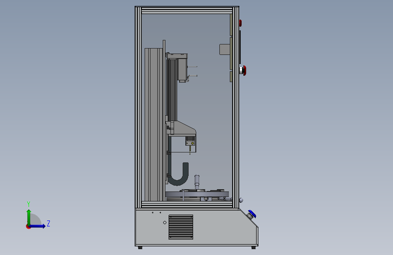This screenshot has width=393, height=255.
Task: Click the 'Y' axis label
Action: (x=29, y=204)
